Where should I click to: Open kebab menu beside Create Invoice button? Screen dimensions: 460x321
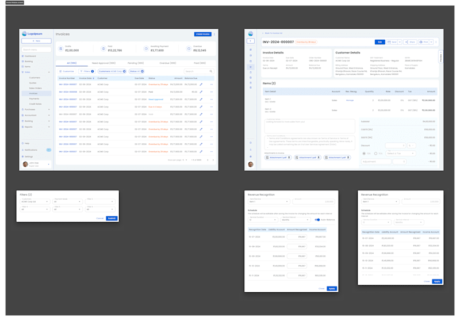tap(214, 35)
